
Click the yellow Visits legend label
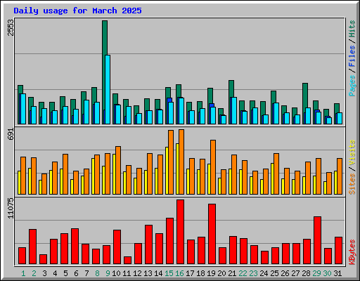(x=352, y=153)
